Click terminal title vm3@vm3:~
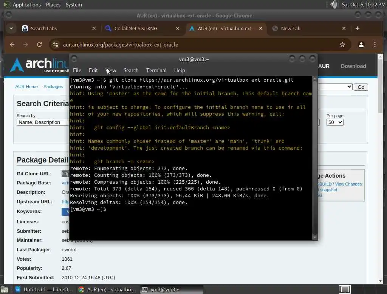This screenshot has height=294, width=387. point(194,59)
